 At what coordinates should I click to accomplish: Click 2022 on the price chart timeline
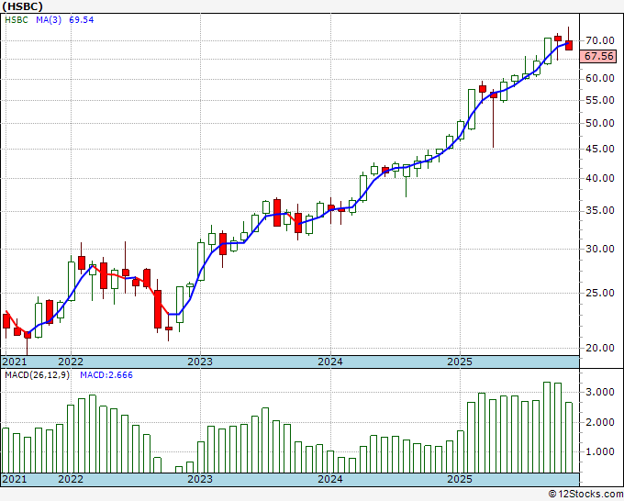[71, 362]
